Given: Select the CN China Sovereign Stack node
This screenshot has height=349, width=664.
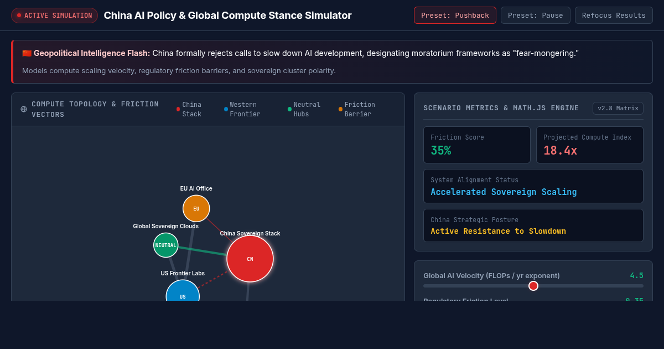Looking at the screenshot, I should click(x=250, y=259).
